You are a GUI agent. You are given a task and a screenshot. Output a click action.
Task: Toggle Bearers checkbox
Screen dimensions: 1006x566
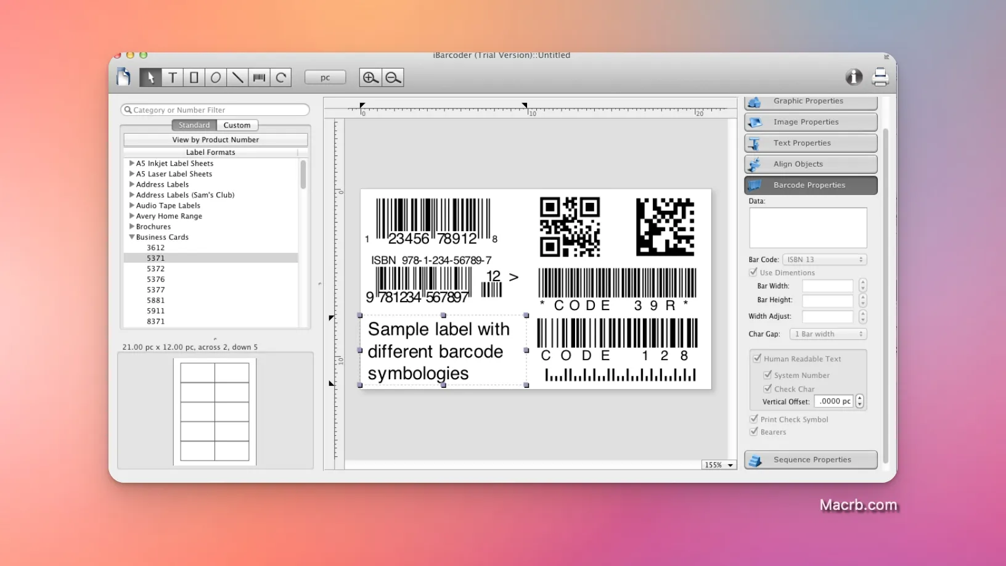click(753, 432)
